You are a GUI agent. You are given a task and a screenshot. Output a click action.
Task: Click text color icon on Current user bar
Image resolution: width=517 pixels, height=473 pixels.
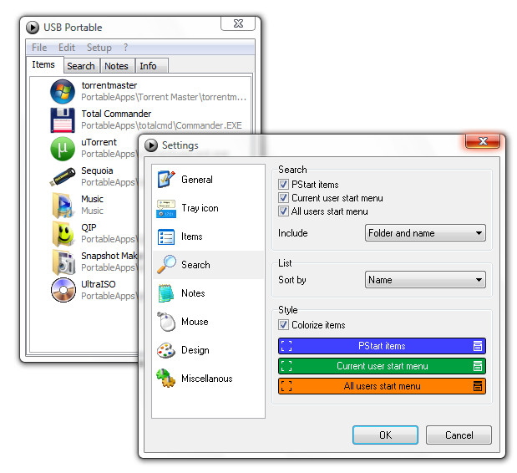click(x=478, y=366)
